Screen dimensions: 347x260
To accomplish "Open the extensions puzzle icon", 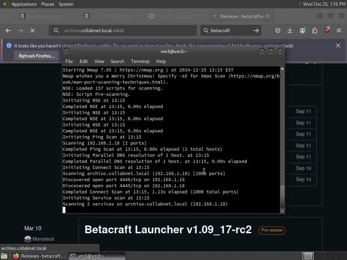I will pos(314,30).
